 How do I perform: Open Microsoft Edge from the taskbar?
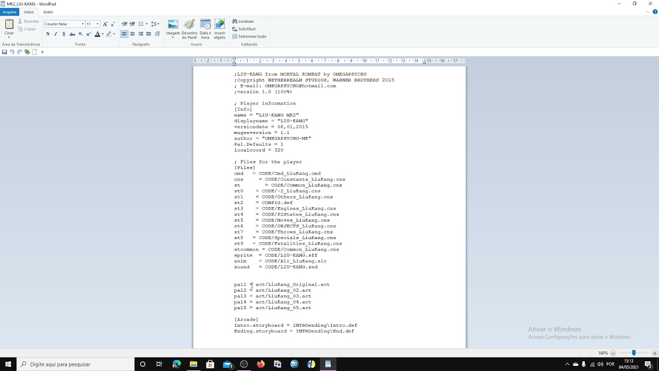point(177,364)
